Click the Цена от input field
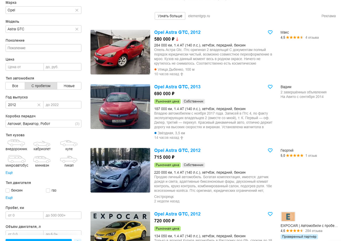 (25, 67)
